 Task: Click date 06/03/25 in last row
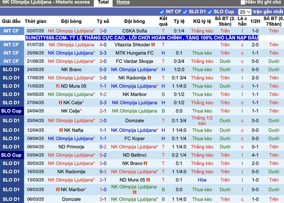pos(36,199)
